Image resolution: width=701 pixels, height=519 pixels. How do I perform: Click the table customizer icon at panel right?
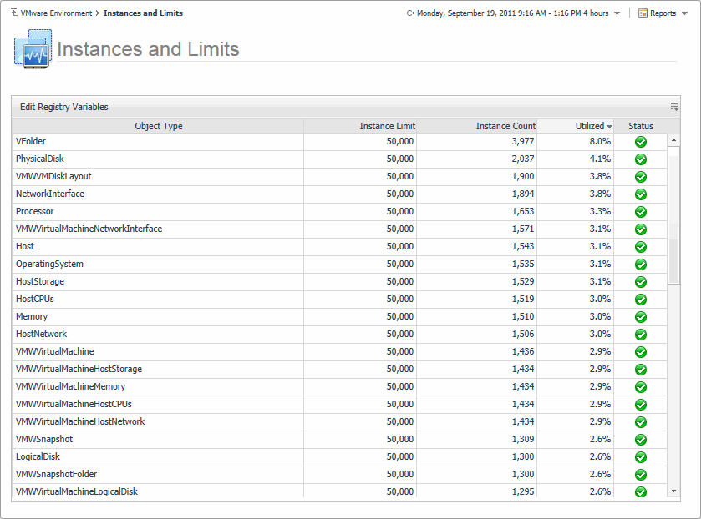point(674,107)
